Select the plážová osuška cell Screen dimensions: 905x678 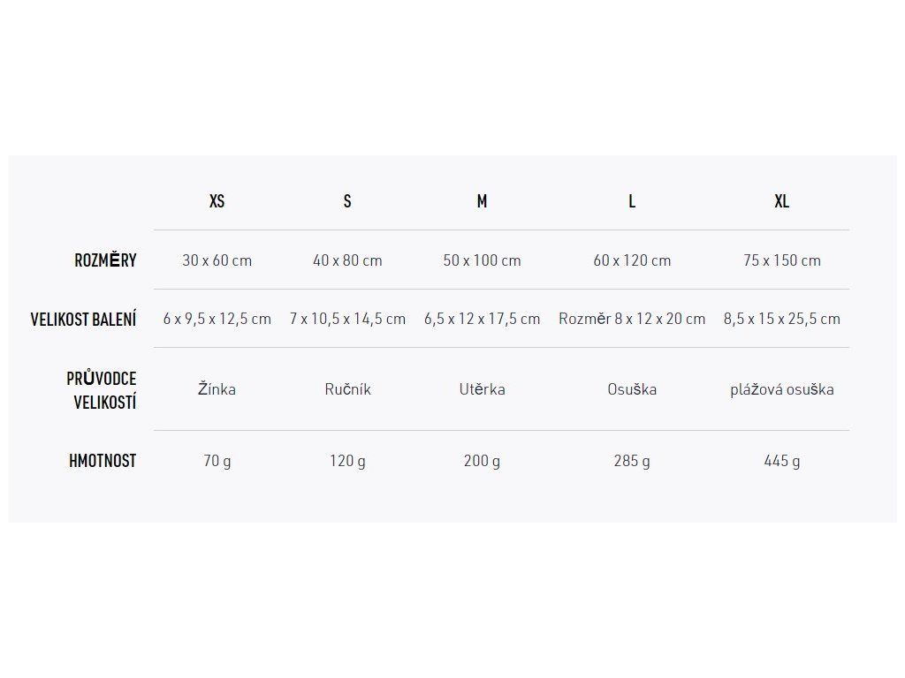click(782, 389)
